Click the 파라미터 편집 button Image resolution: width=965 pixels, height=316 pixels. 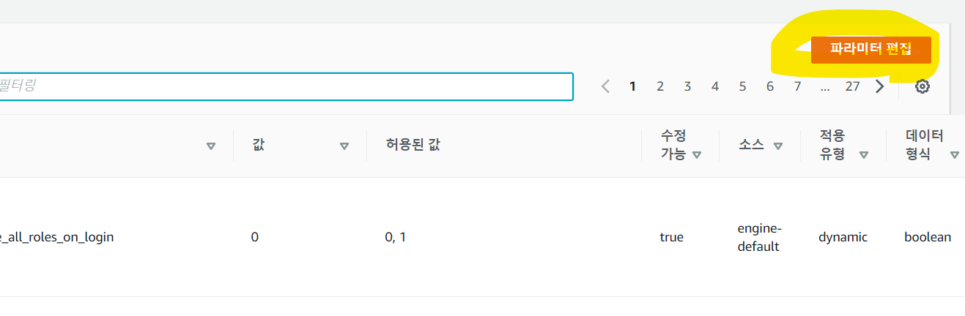(x=870, y=50)
